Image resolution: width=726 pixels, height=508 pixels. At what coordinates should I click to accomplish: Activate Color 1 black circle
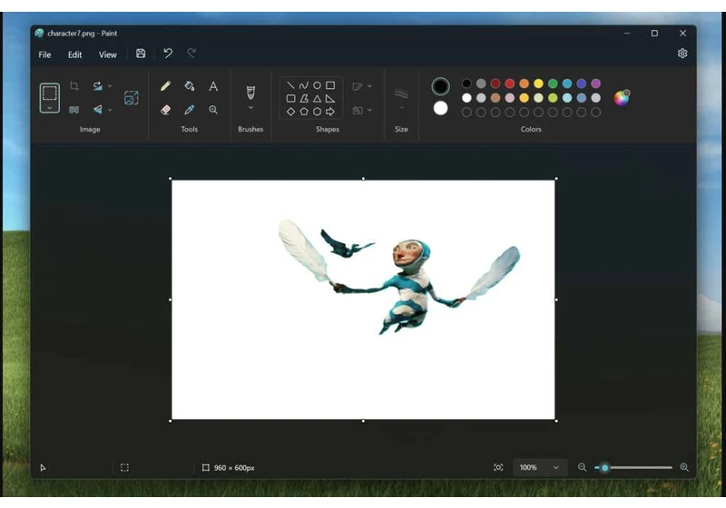tap(440, 86)
